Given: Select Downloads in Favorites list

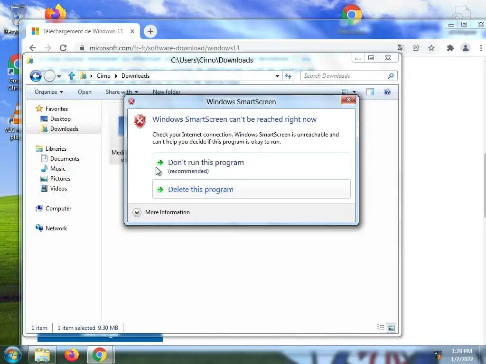Looking at the screenshot, I should coord(64,129).
